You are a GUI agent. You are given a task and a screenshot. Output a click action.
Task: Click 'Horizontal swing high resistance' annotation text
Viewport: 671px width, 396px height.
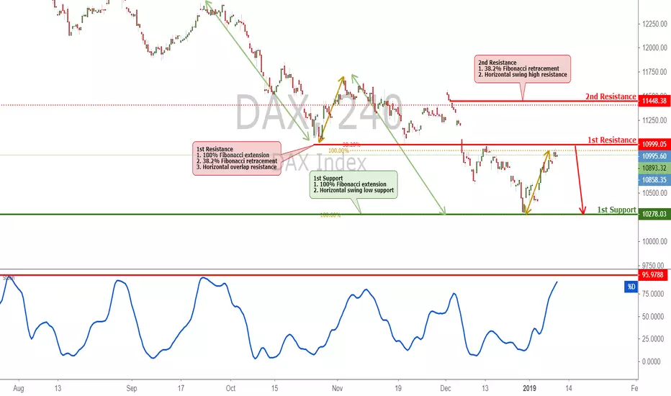(x=526, y=74)
